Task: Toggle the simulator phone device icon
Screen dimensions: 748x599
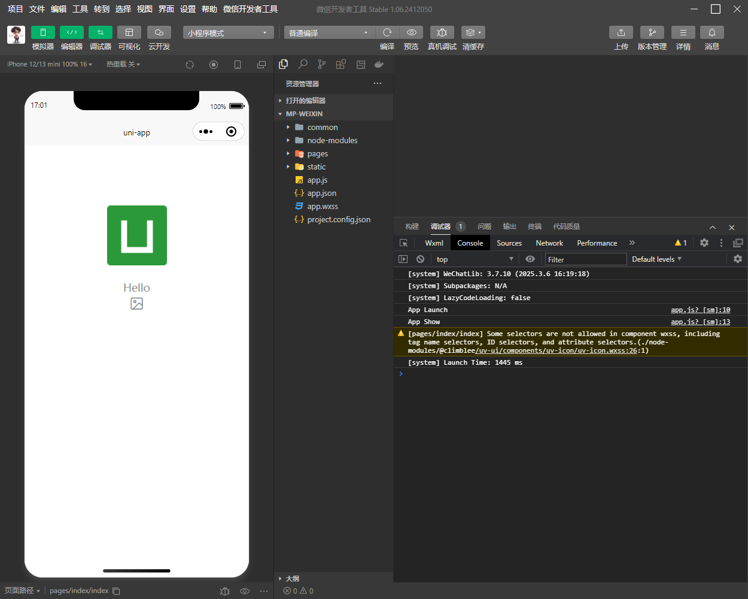Action: point(238,65)
